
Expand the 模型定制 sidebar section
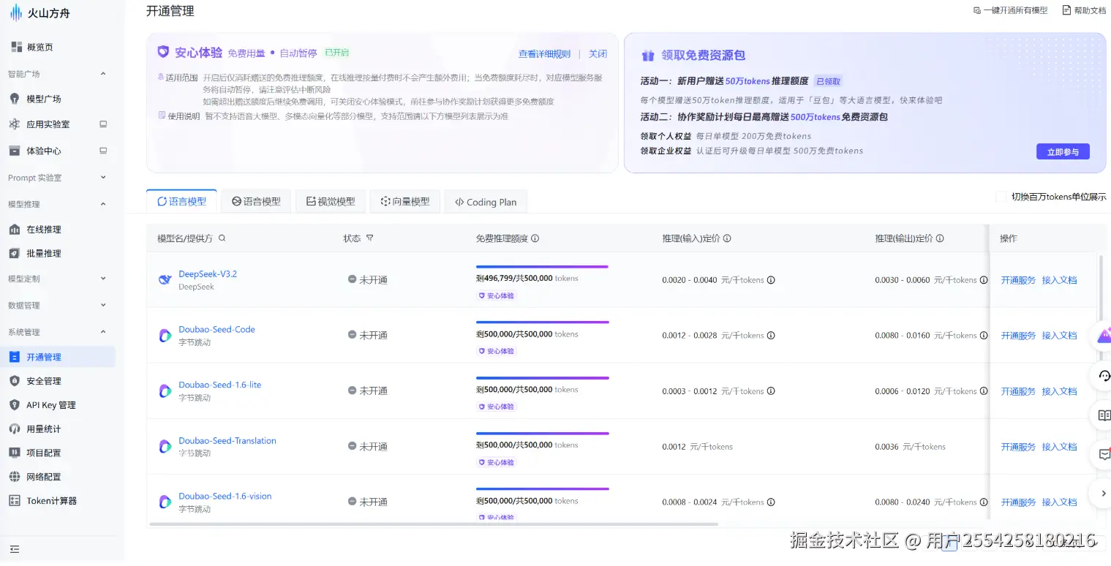(102, 279)
